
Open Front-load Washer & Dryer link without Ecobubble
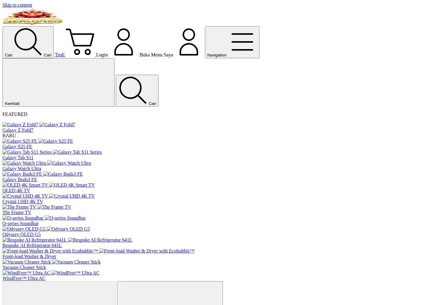coord(29,256)
